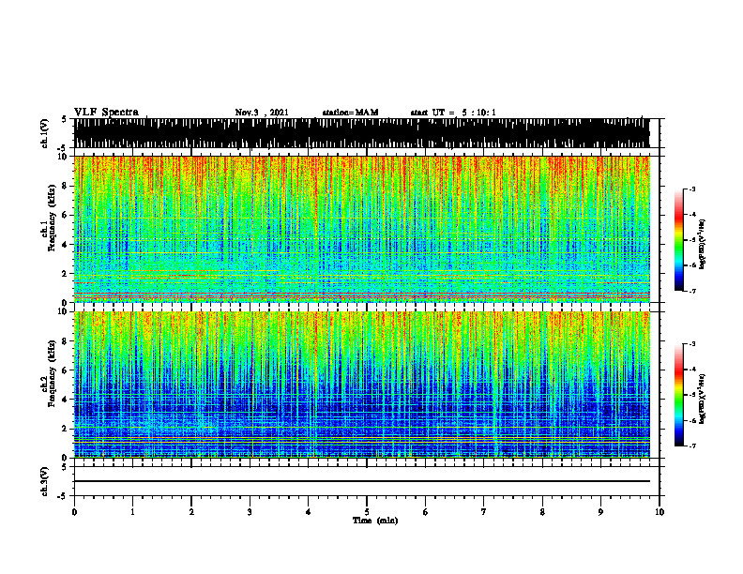Select the "start UT = 5 : 10: 1" text
This screenshot has width=743, height=574.
pos(453,113)
